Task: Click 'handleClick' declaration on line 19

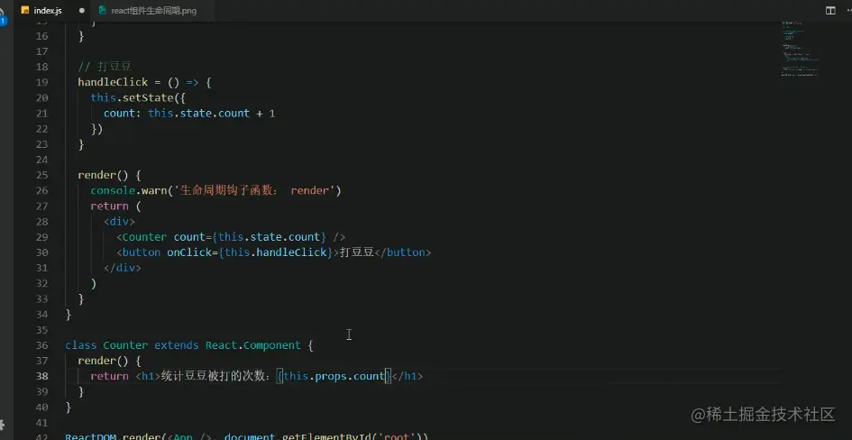Action: coord(113,82)
